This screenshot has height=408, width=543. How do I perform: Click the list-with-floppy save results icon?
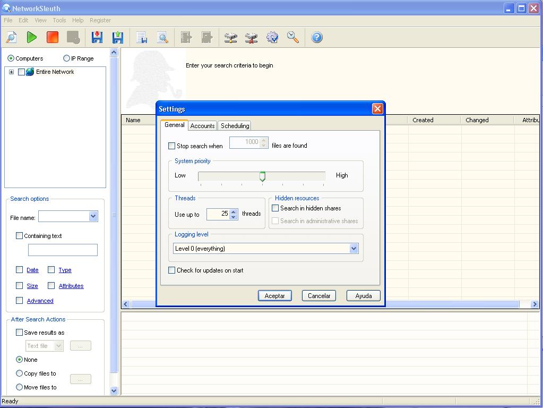coord(142,37)
